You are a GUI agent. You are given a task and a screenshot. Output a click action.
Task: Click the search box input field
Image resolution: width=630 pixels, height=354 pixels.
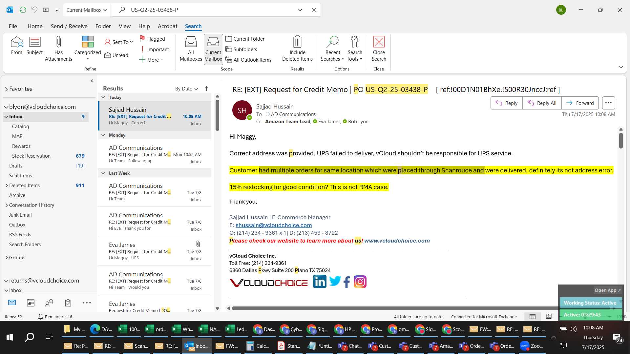(210, 10)
